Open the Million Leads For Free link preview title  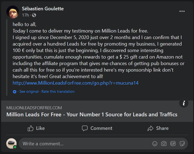tap(92, 114)
